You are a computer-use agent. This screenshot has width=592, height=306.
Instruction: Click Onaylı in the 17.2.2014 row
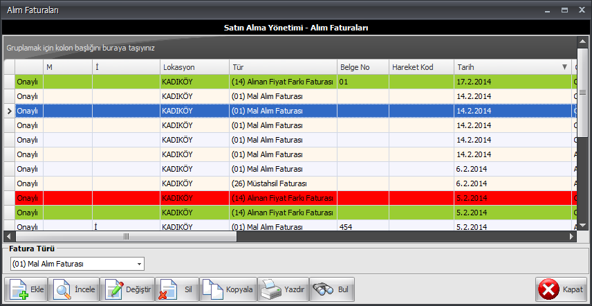coord(29,82)
